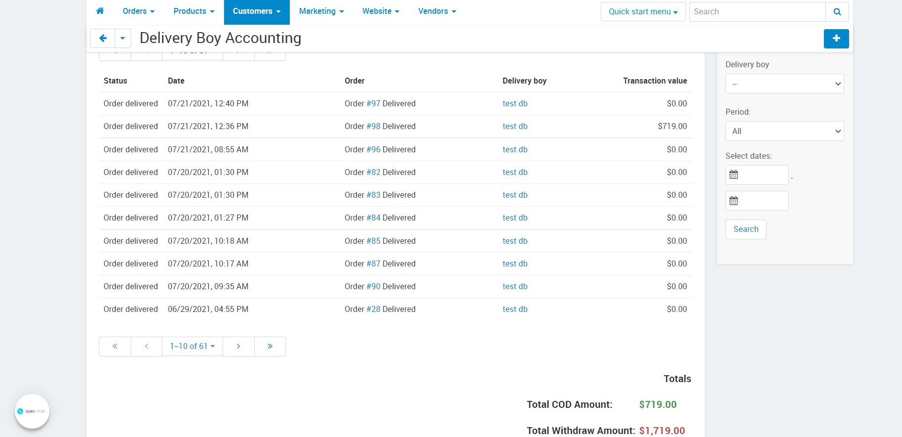
Task: Open order #83 link
Action: 373,195
